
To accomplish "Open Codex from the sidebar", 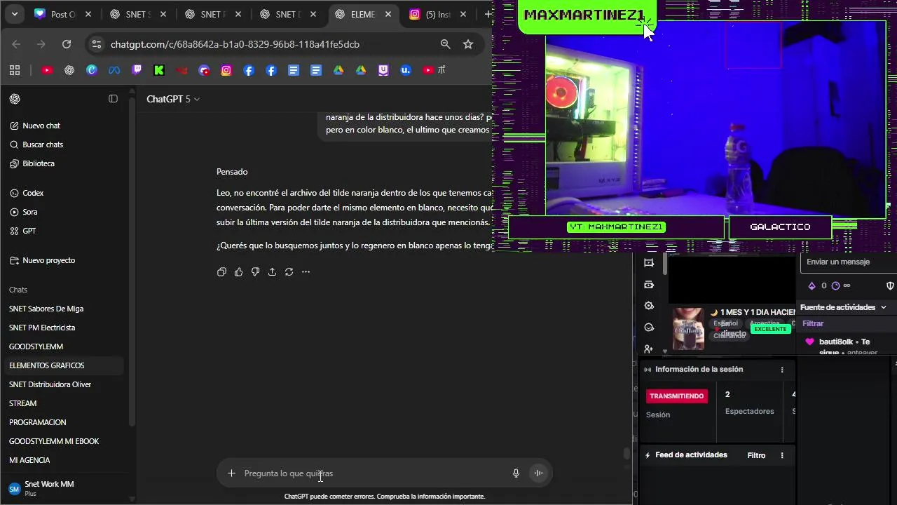I will coord(33,193).
